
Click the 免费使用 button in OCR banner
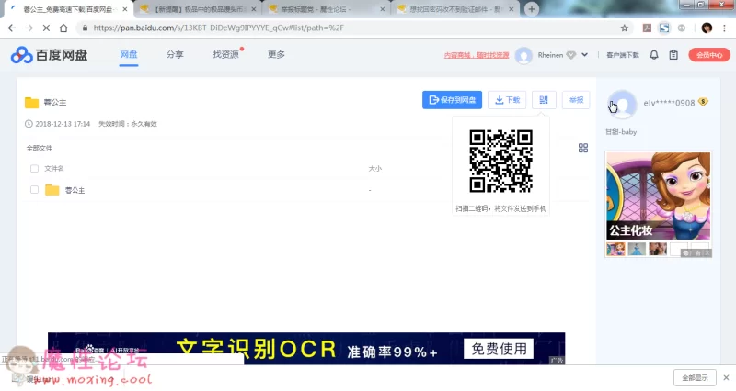499,349
